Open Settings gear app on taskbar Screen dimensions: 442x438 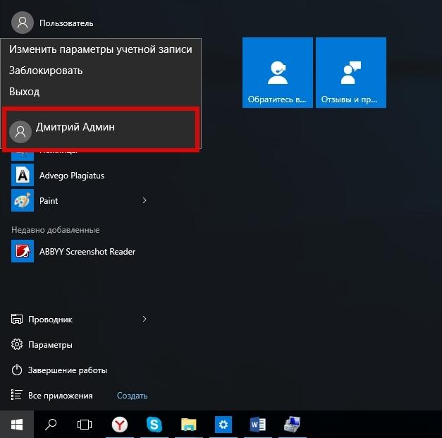pyautogui.click(x=223, y=424)
